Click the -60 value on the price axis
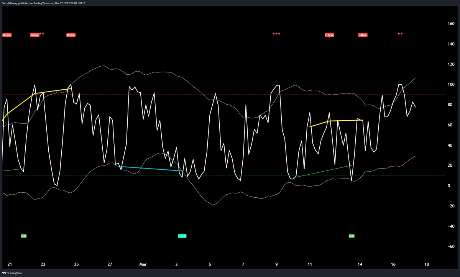Viewport: 460px width, 277px height. coord(451,246)
